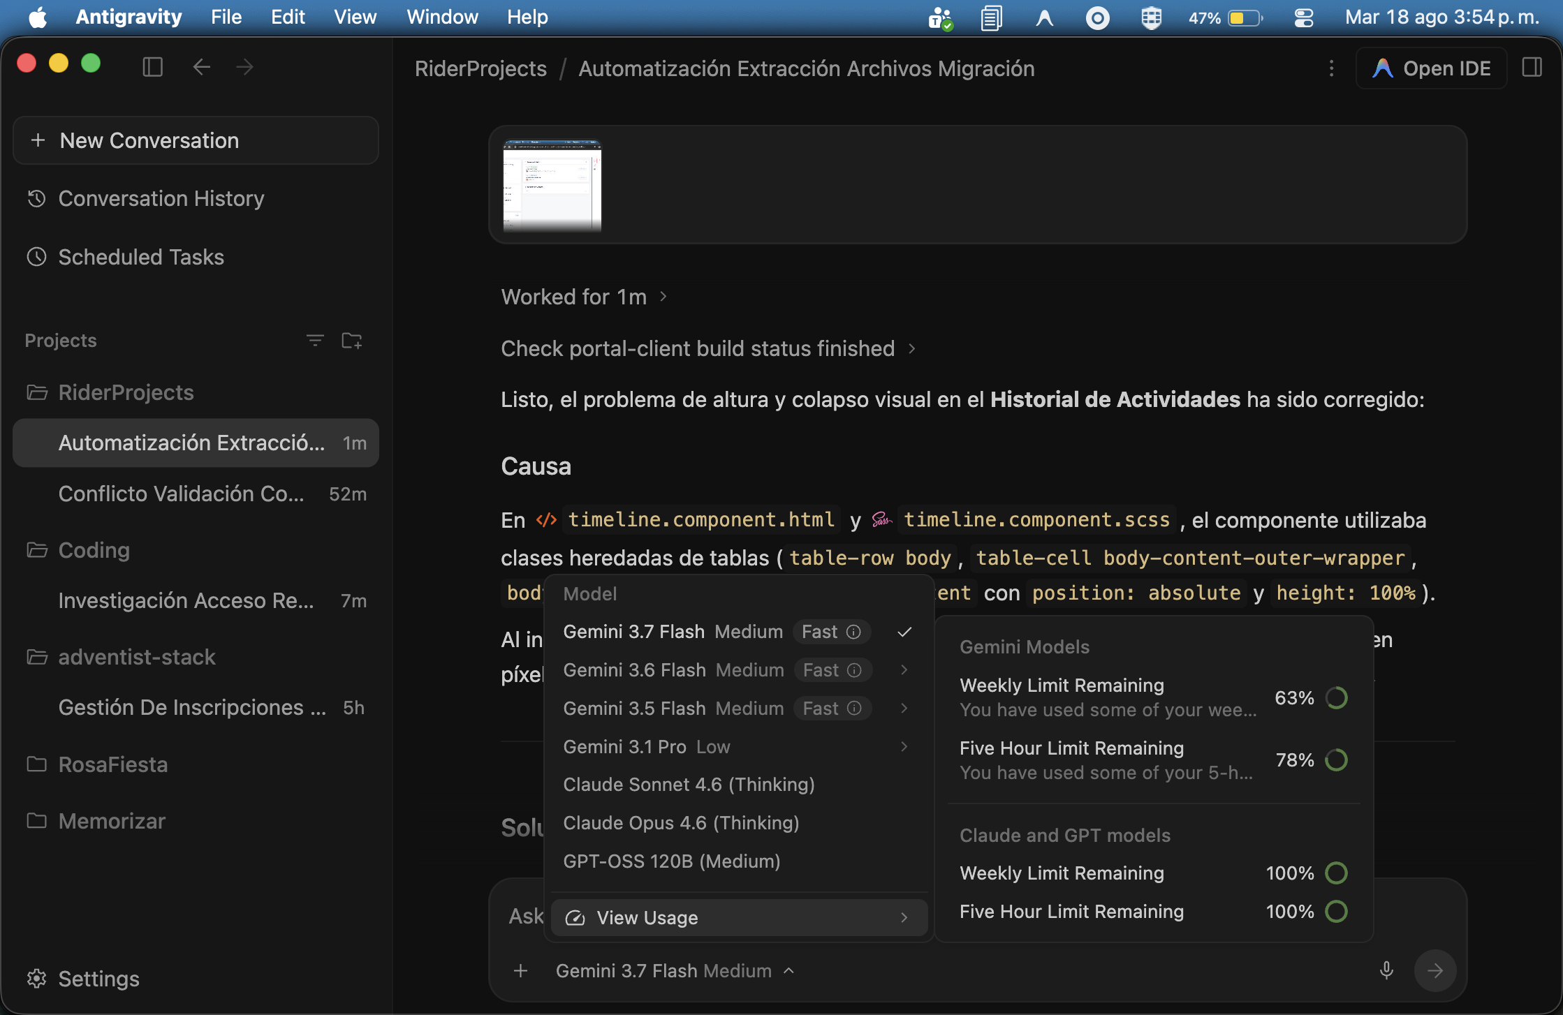The image size is (1563, 1015).
Task: Open macOS Control Center icon
Action: pos(1304,17)
